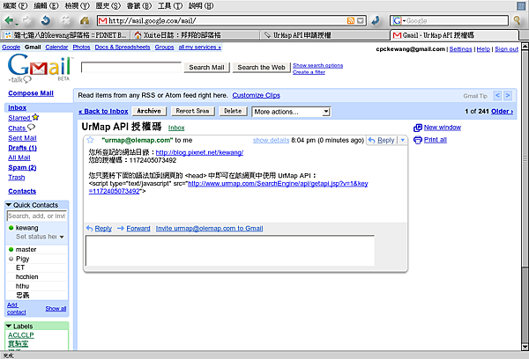Star the urmap@olemap.com message
This screenshot has width=529, height=359.
(90, 140)
